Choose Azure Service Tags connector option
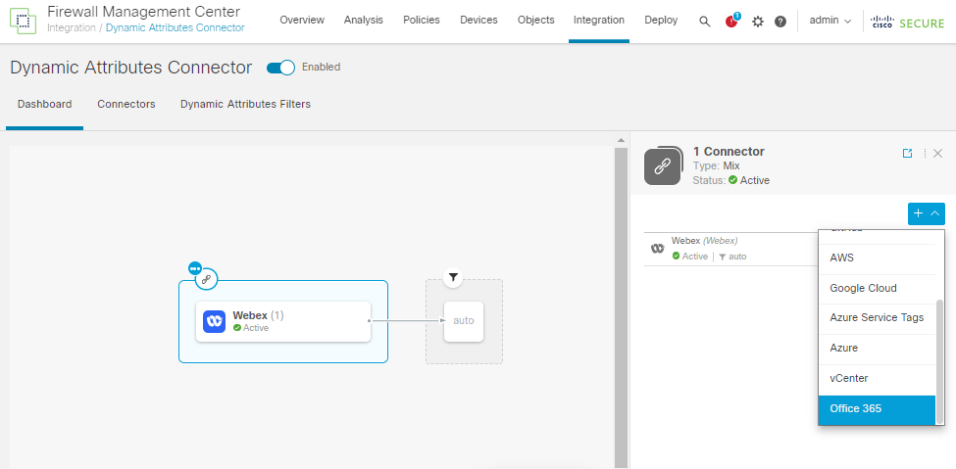 pos(877,318)
